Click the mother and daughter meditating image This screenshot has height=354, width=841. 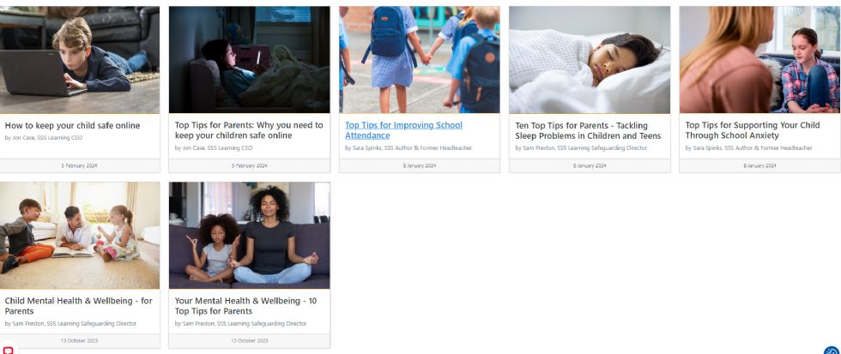[250, 235]
